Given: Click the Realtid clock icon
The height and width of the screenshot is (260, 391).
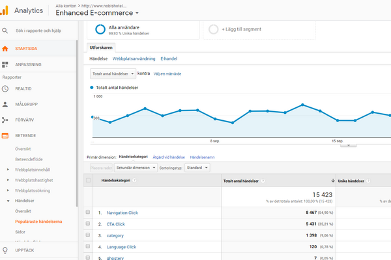Looking at the screenshot, I should pos(5,88).
